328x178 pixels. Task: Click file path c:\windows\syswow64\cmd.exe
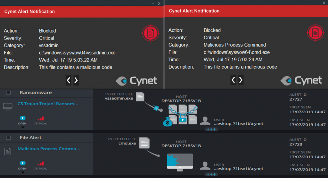point(237,52)
